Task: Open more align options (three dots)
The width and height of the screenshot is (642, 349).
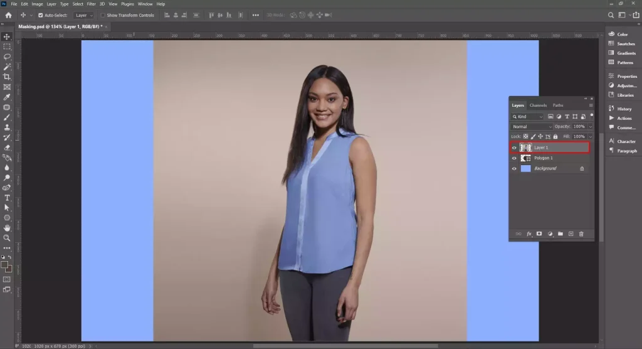Action: pyautogui.click(x=256, y=15)
